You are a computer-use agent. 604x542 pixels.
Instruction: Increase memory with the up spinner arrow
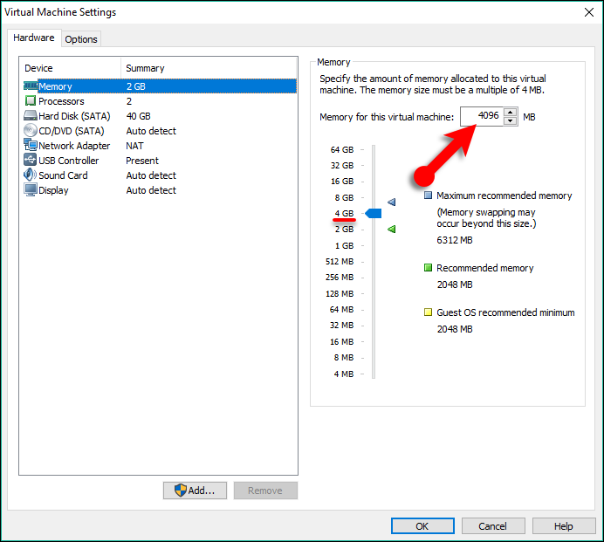[510, 112]
